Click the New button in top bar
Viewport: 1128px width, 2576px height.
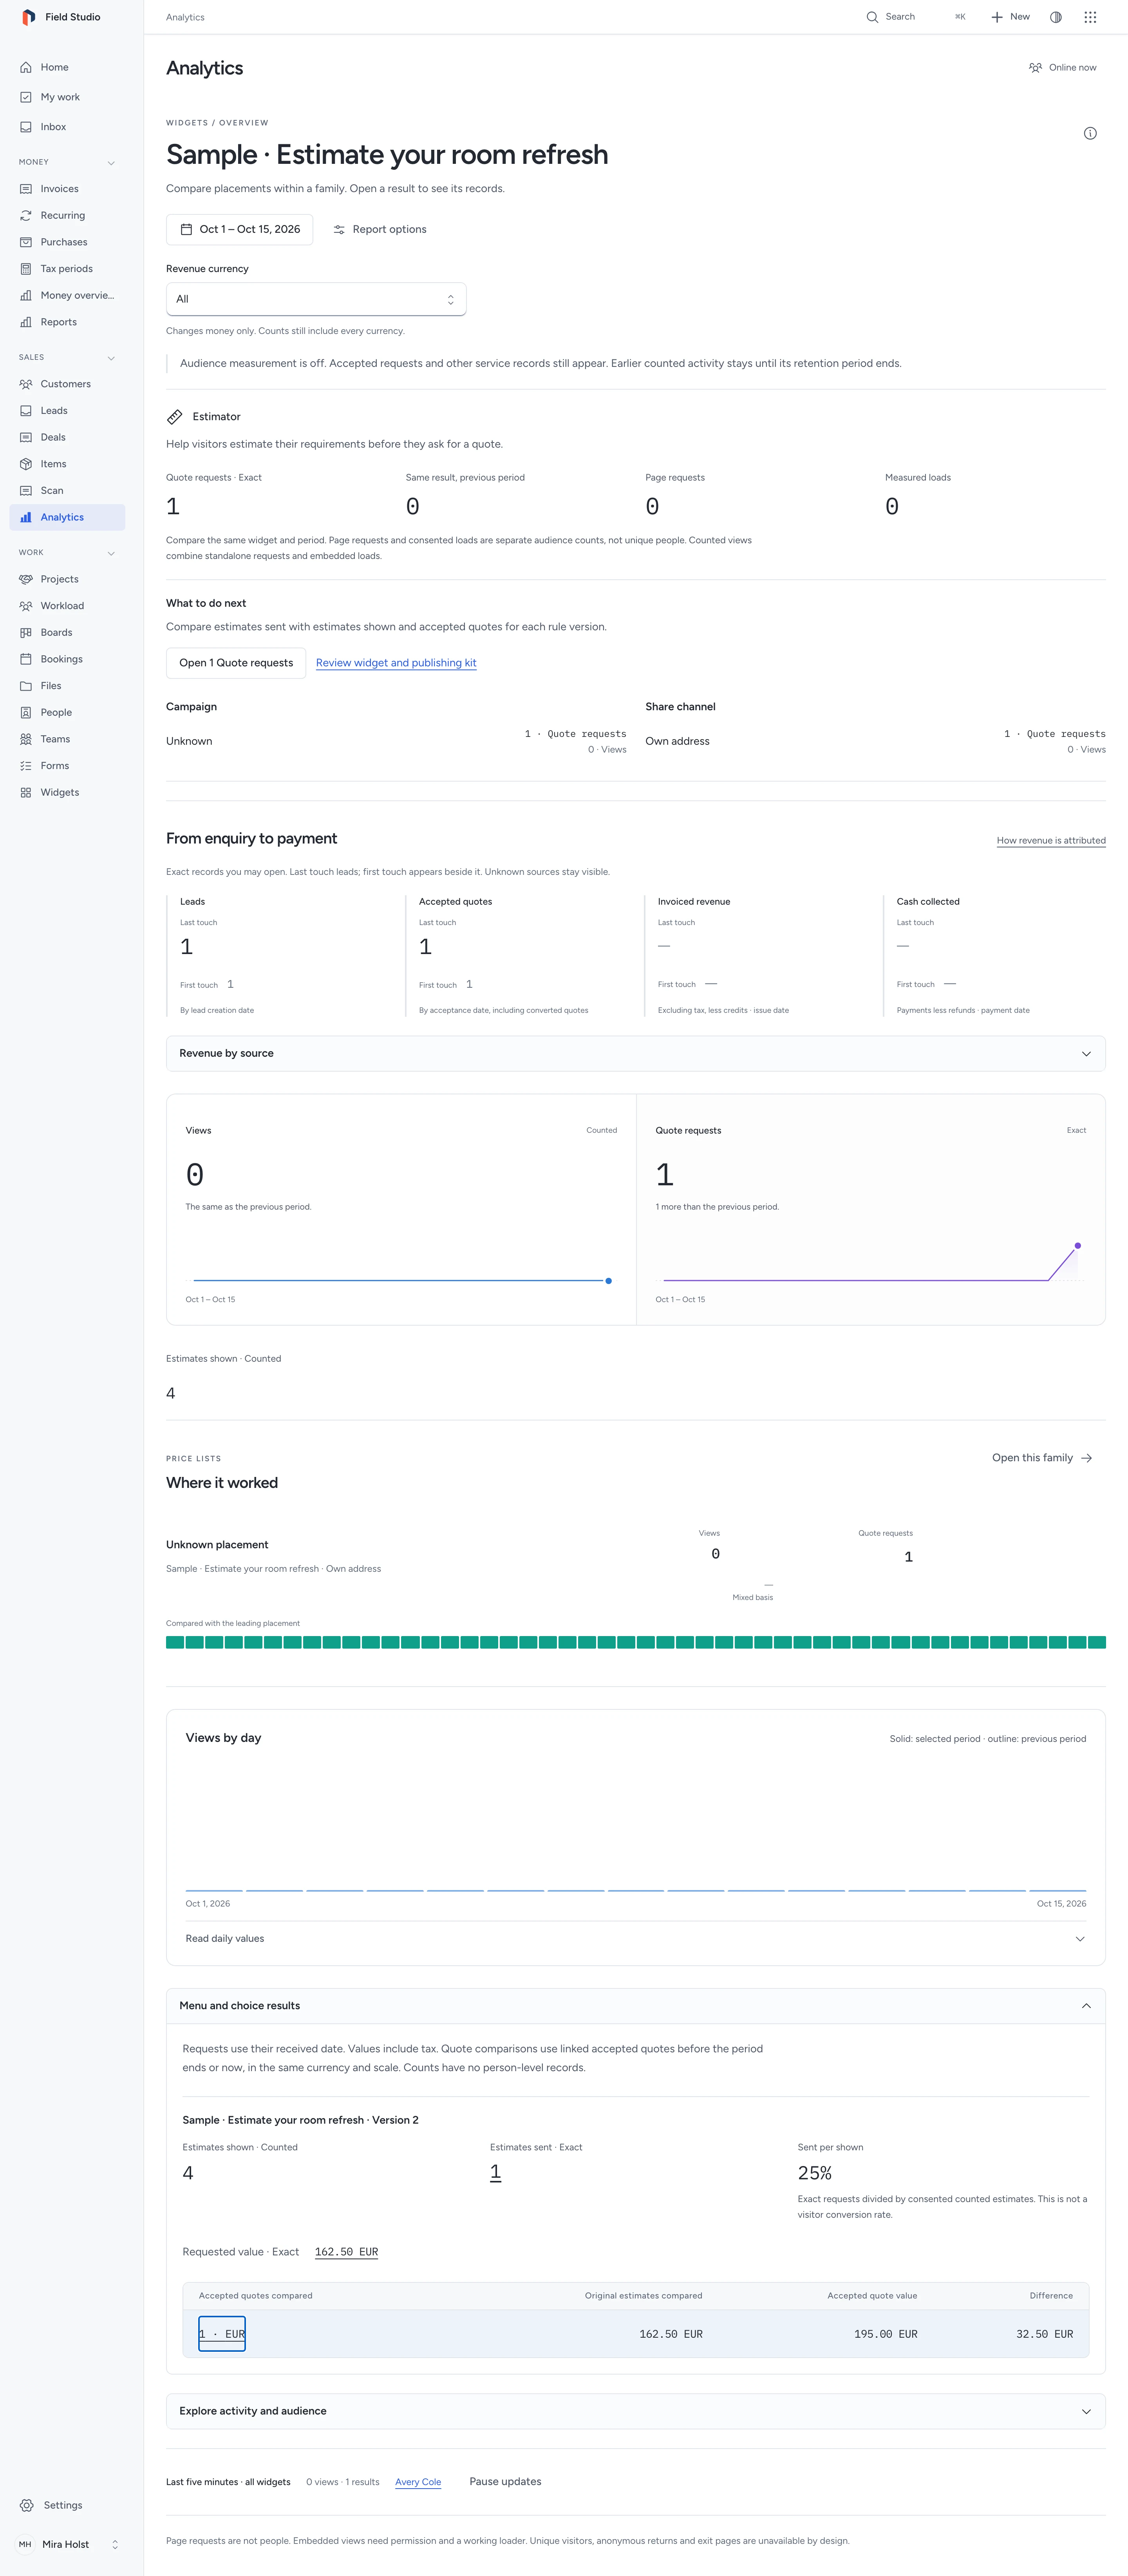(x=1010, y=17)
